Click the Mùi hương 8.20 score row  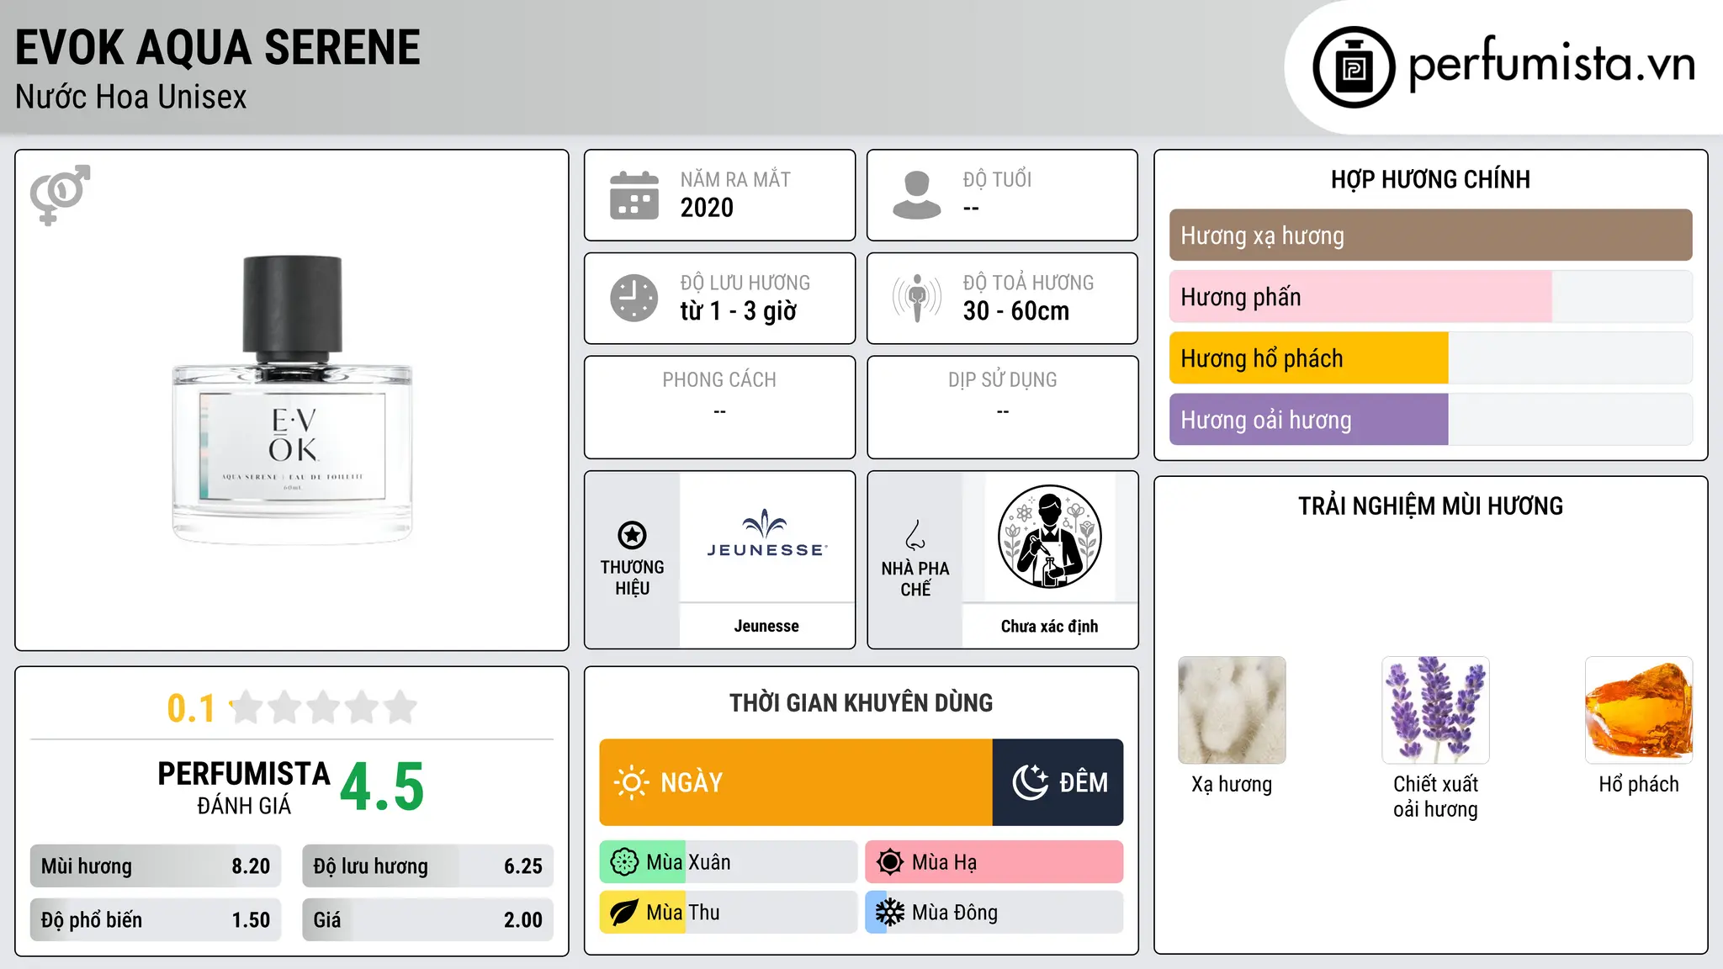click(156, 866)
